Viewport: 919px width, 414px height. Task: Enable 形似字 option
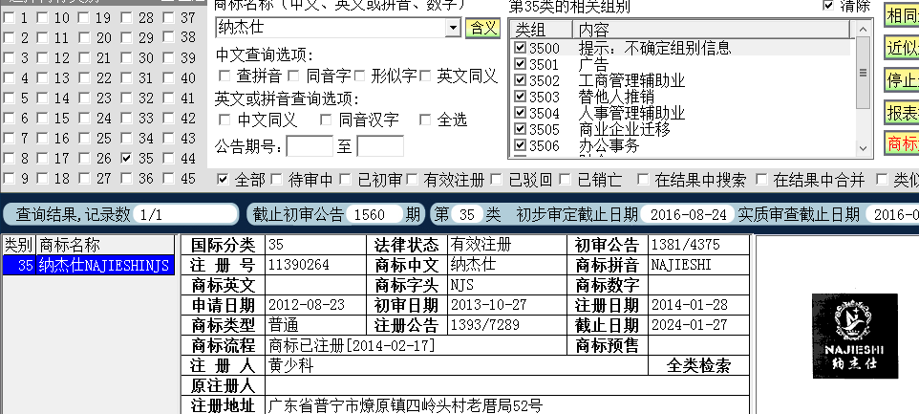tap(359, 76)
